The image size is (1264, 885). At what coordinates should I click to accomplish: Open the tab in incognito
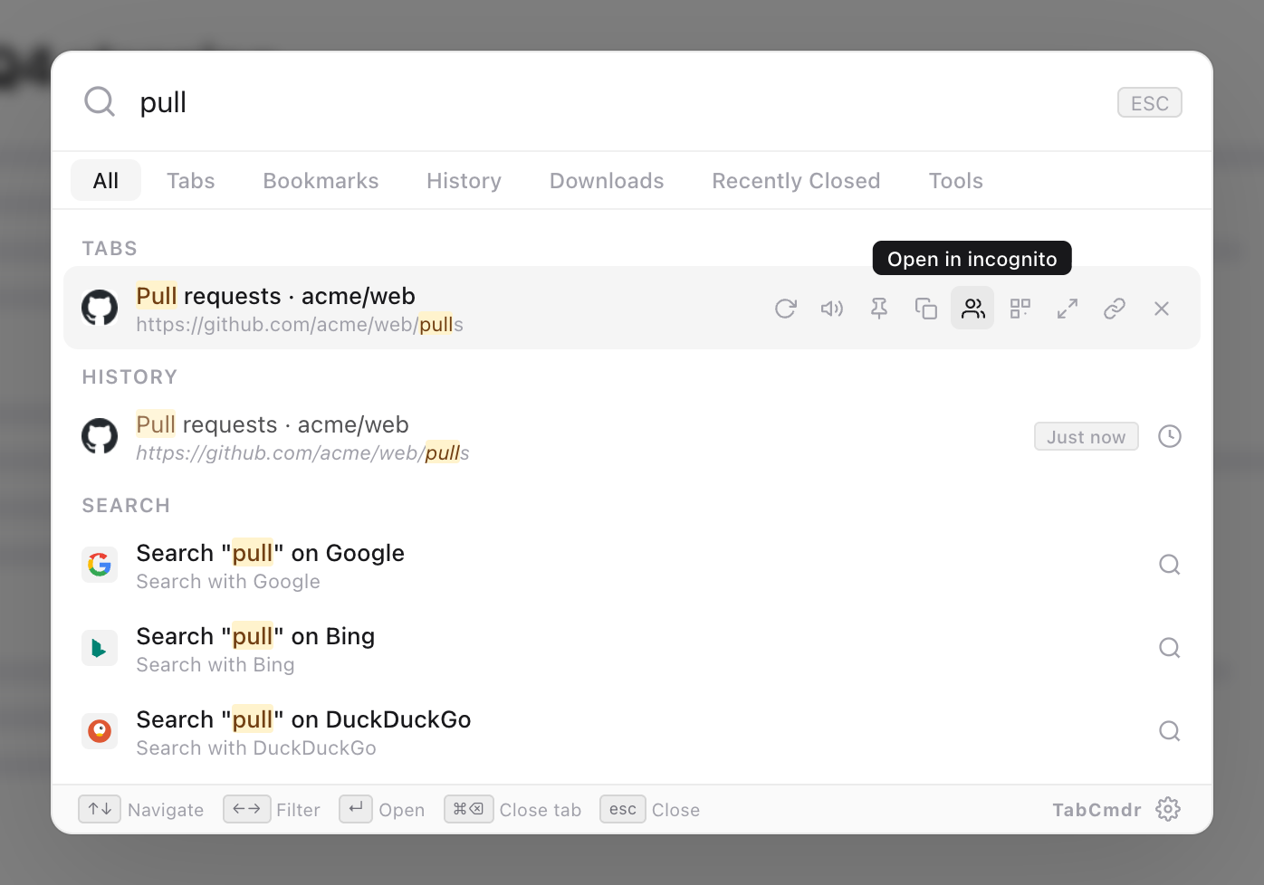pos(972,309)
